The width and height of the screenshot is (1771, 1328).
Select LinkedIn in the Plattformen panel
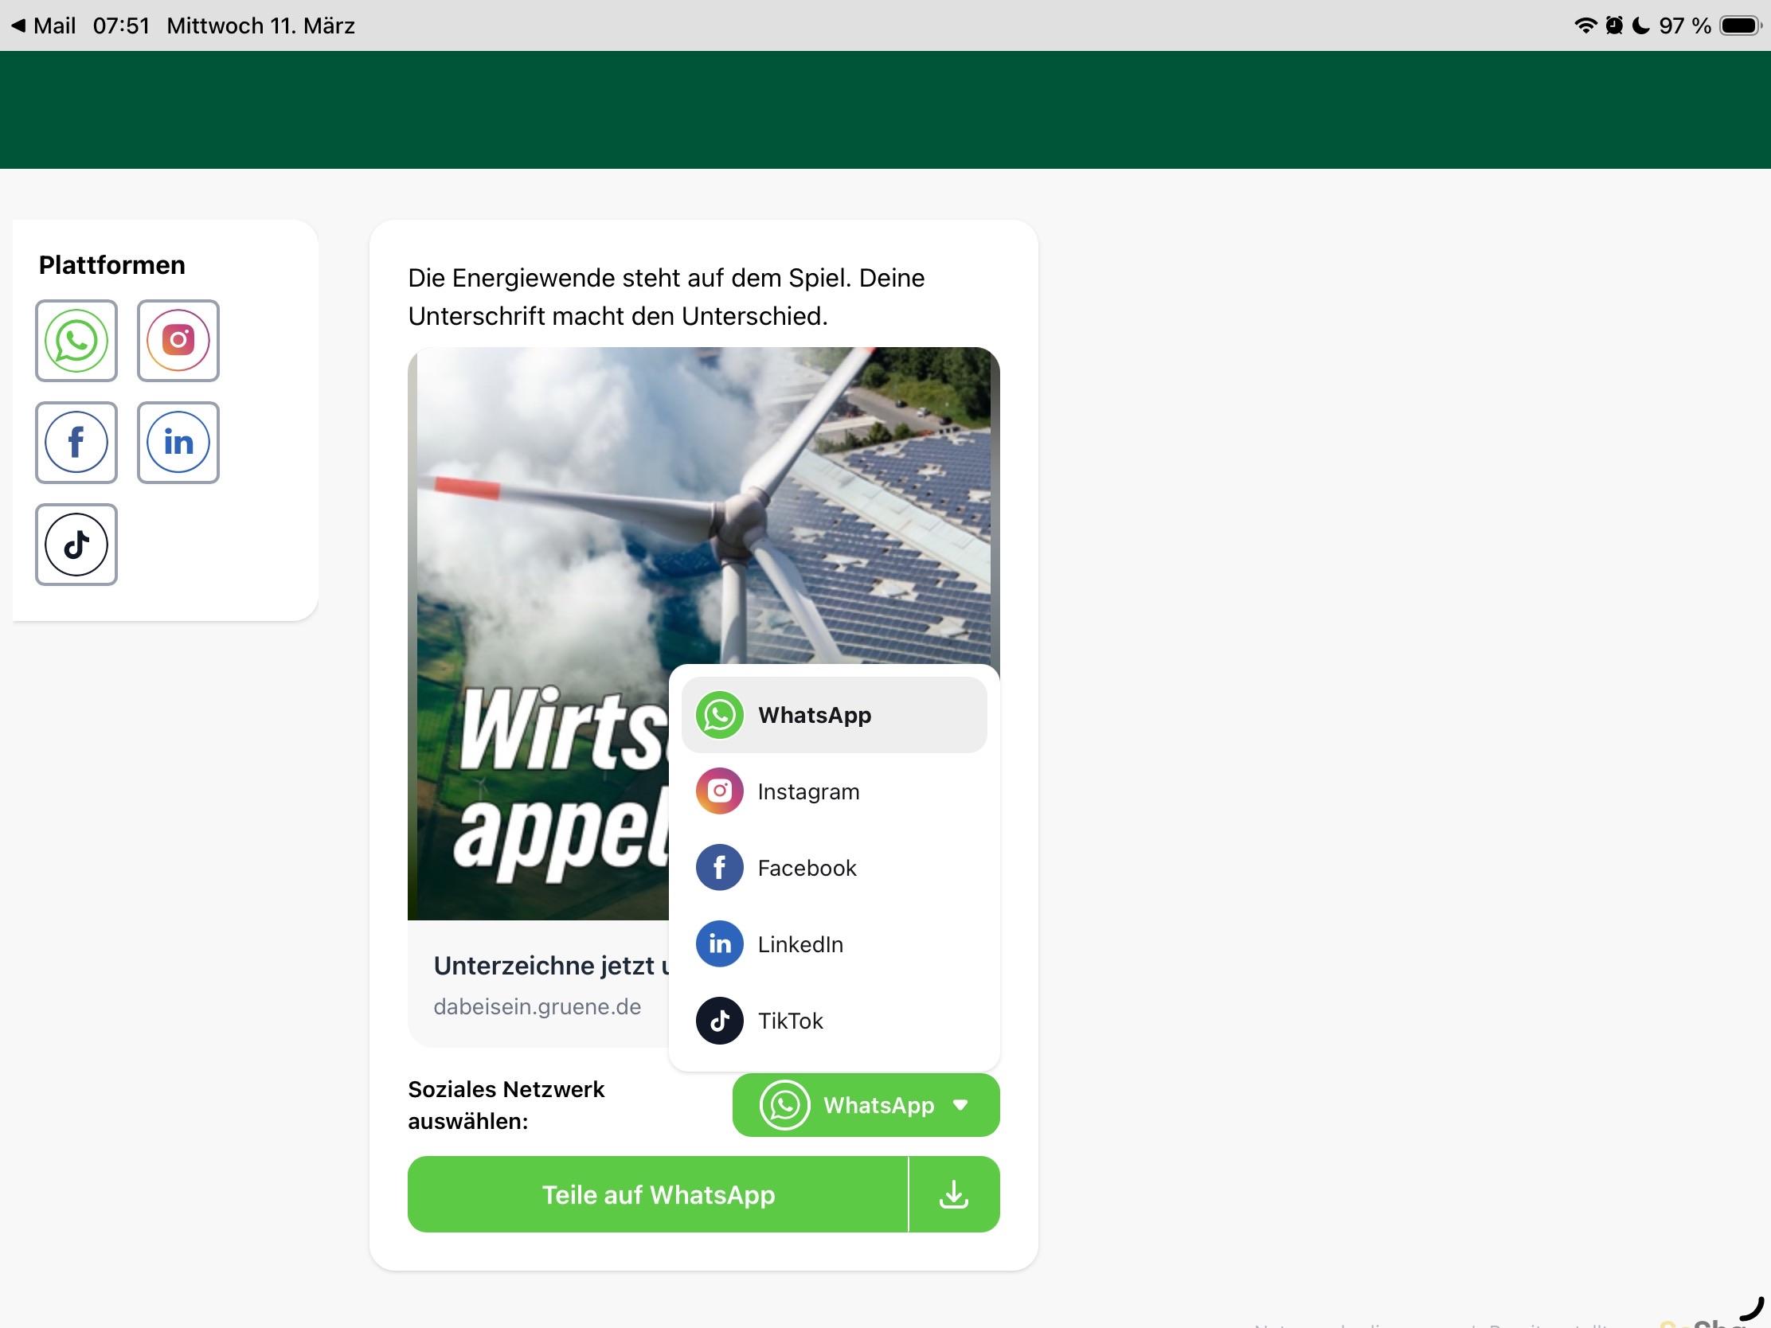click(x=178, y=443)
